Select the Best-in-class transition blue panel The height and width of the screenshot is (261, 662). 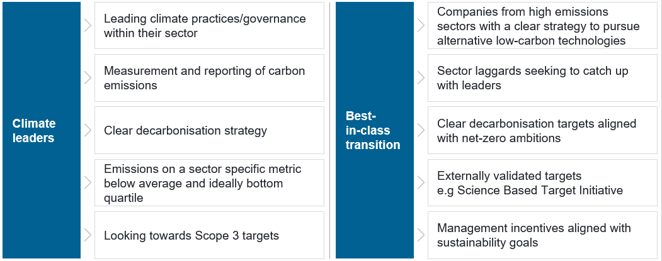coord(375,130)
